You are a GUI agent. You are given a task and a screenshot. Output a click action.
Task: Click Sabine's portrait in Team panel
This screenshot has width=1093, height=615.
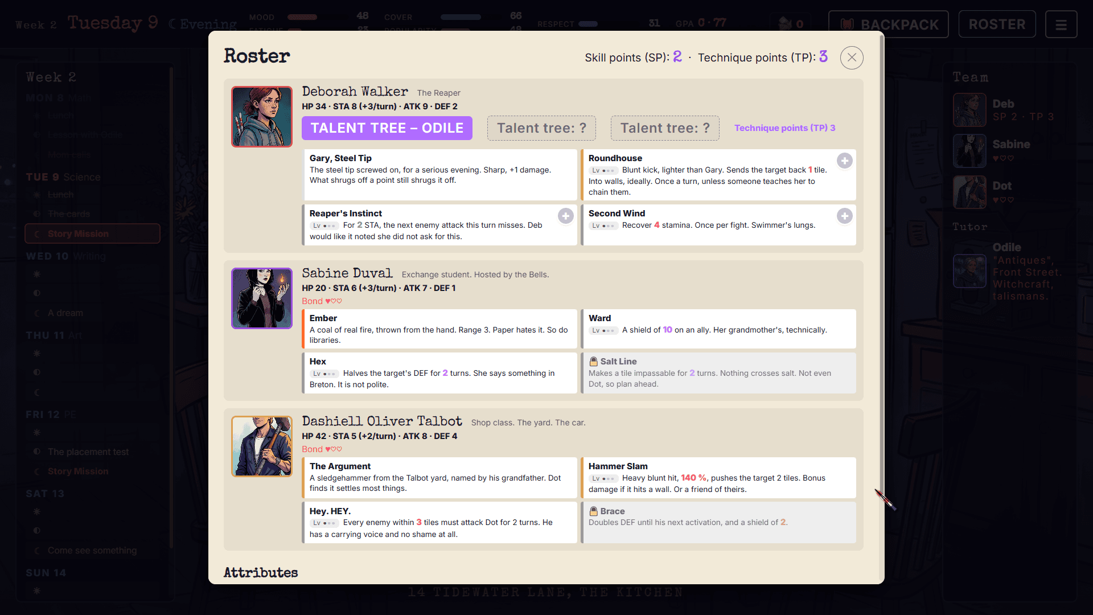click(x=969, y=151)
